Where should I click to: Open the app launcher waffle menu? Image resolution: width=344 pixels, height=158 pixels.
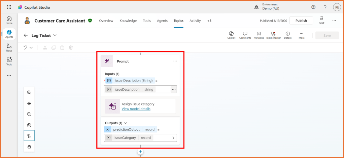[x=9, y=7]
